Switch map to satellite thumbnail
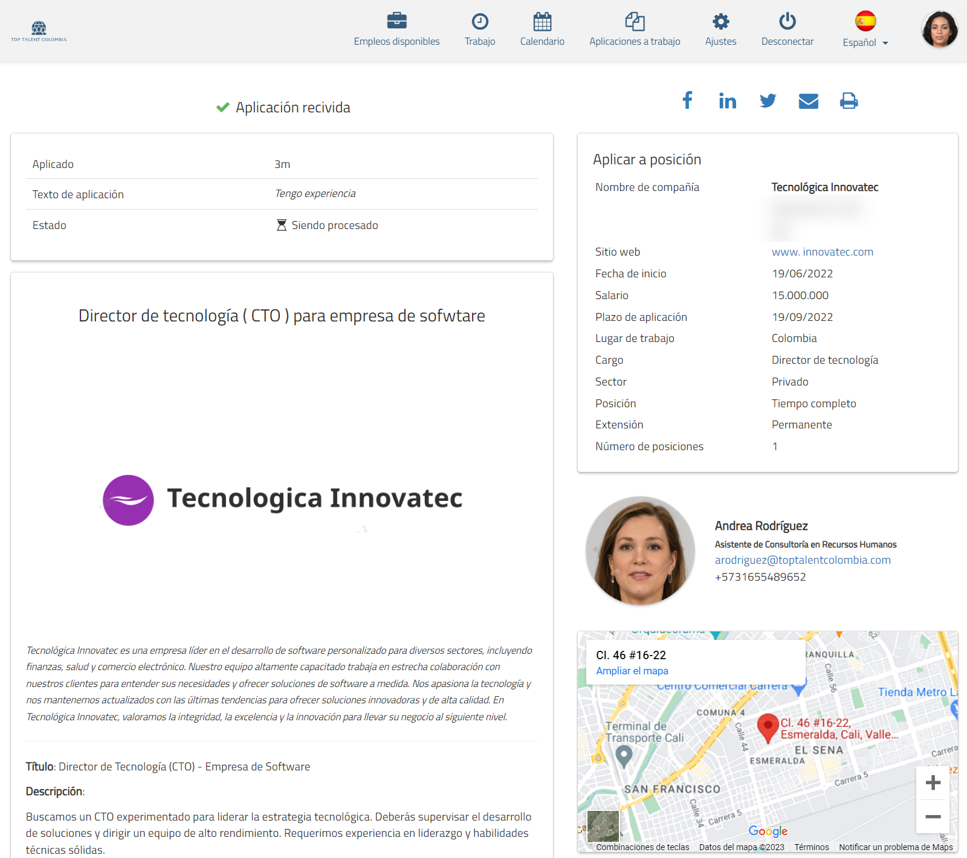This screenshot has height=858, width=967. pyautogui.click(x=603, y=827)
